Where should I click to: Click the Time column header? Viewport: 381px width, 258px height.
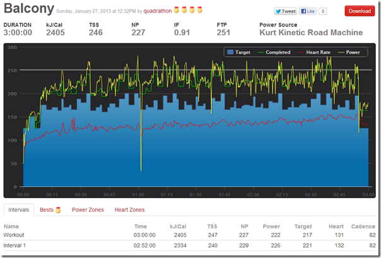[x=141, y=226]
